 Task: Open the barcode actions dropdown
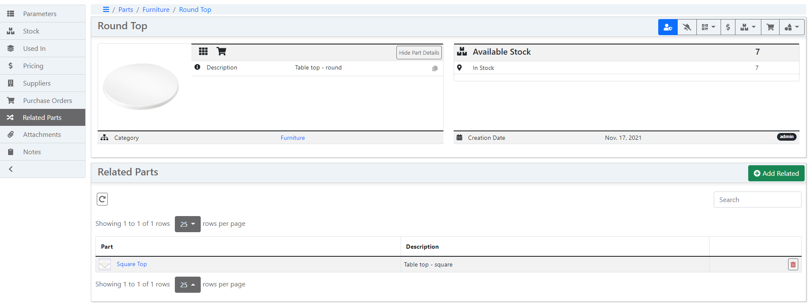(x=708, y=28)
